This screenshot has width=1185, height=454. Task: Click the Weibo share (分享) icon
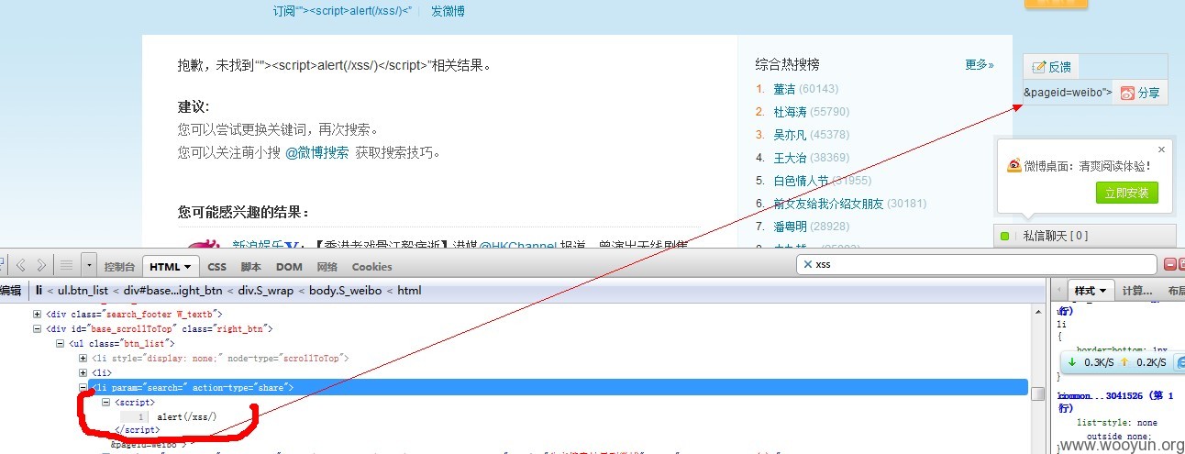pyautogui.click(x=1127, y=93)
